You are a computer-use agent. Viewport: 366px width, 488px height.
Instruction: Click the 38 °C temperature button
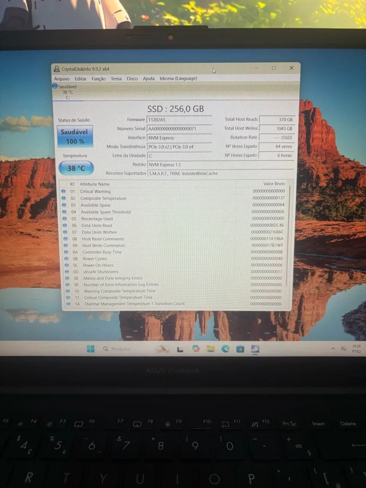click(76, 168)
